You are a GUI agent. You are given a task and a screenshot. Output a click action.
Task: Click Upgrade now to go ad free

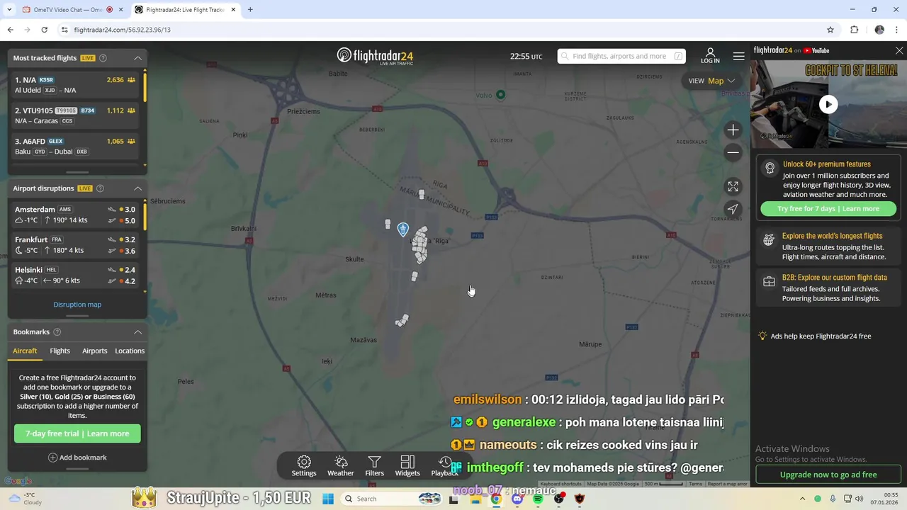point(828,475)
